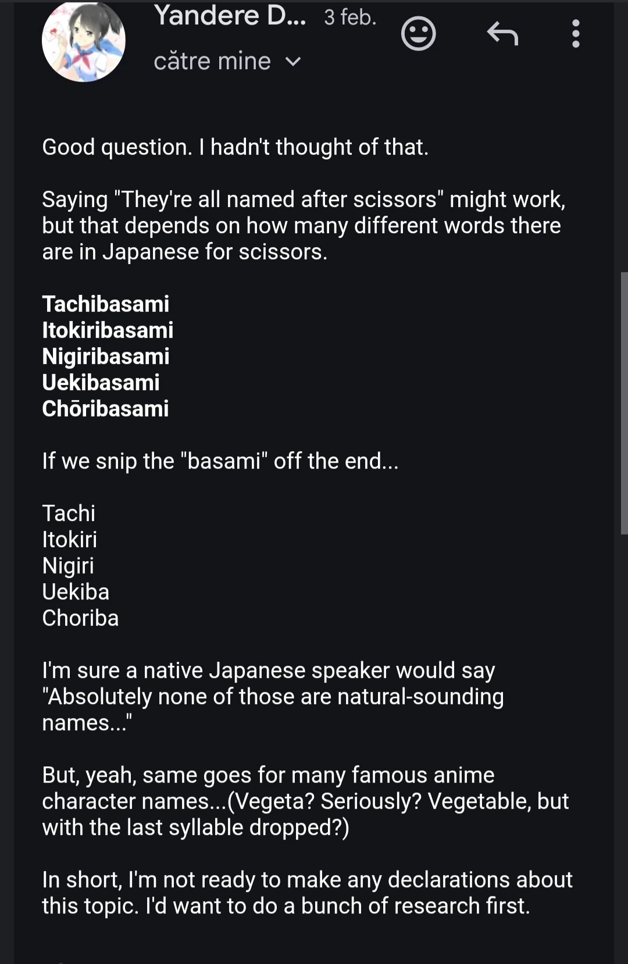The height and width of the screenshot is (964, 628).
Task: Tap the bold word 'Itokiribasami'
Action: coord(108,330)
